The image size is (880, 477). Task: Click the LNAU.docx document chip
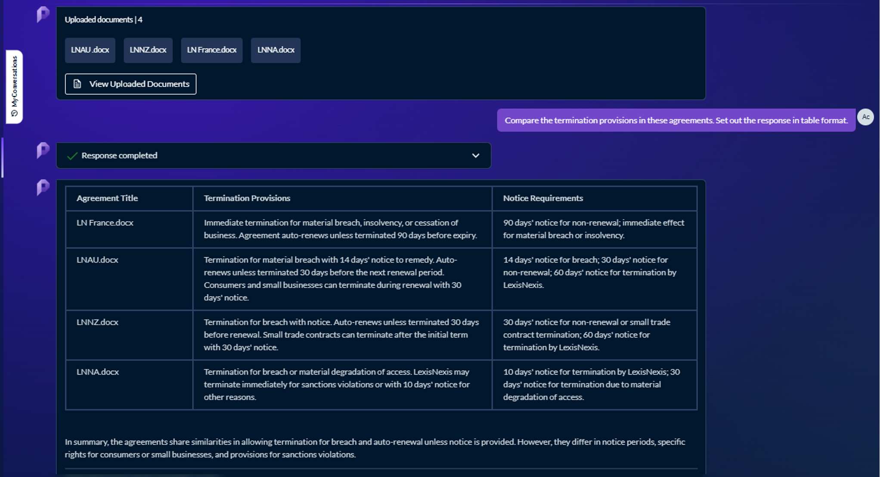pyautogui.click(x=90, y=50)
